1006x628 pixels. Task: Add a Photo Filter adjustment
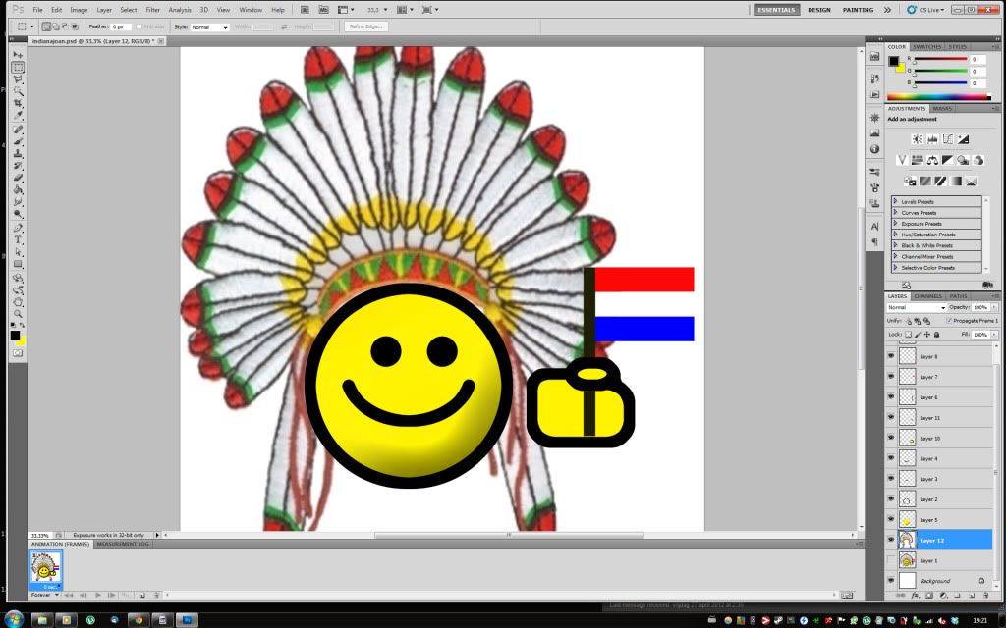(x=963, y=160)
